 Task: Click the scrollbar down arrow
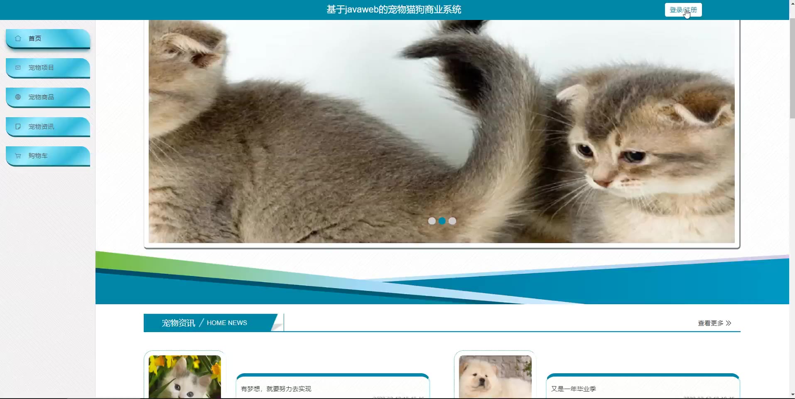792,394
